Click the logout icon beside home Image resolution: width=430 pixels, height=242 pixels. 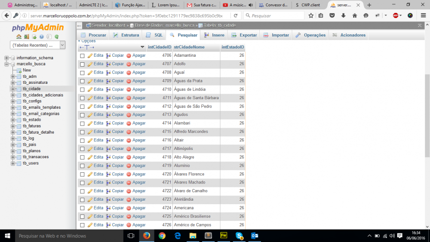pos(27,37)
